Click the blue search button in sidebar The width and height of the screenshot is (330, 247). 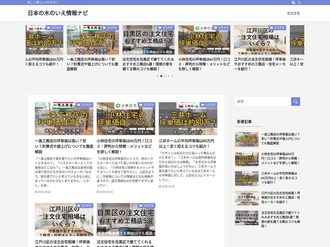296,102
